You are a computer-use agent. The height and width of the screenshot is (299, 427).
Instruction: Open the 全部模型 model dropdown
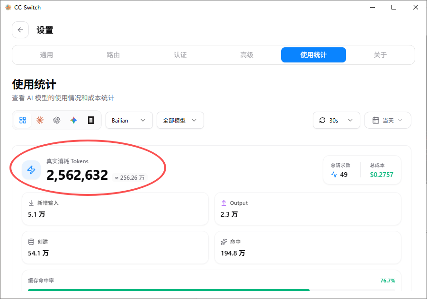click(x=180, y=120)
